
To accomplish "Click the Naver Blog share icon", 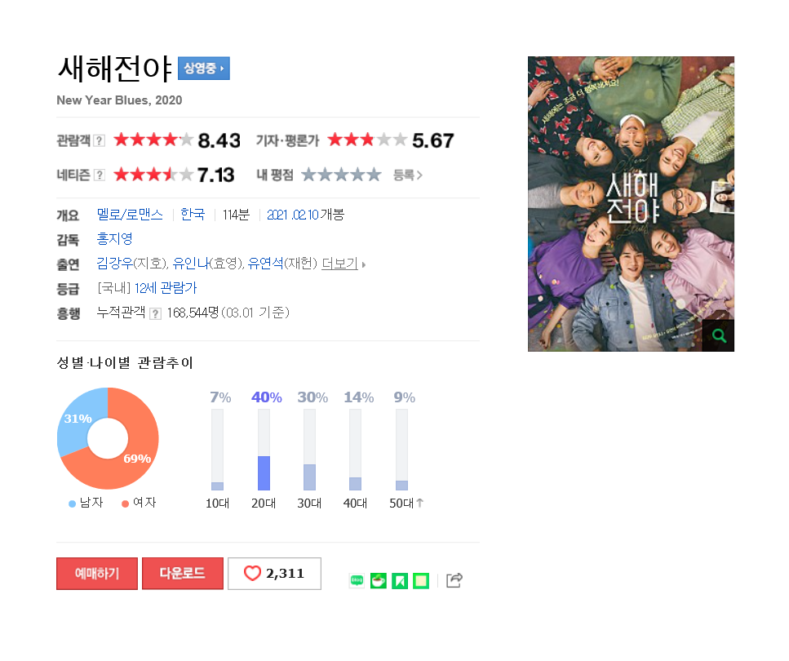I will pos(357,580).
